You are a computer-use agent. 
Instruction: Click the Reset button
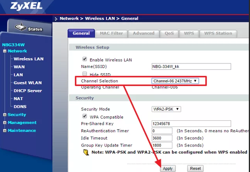point(195,168)
